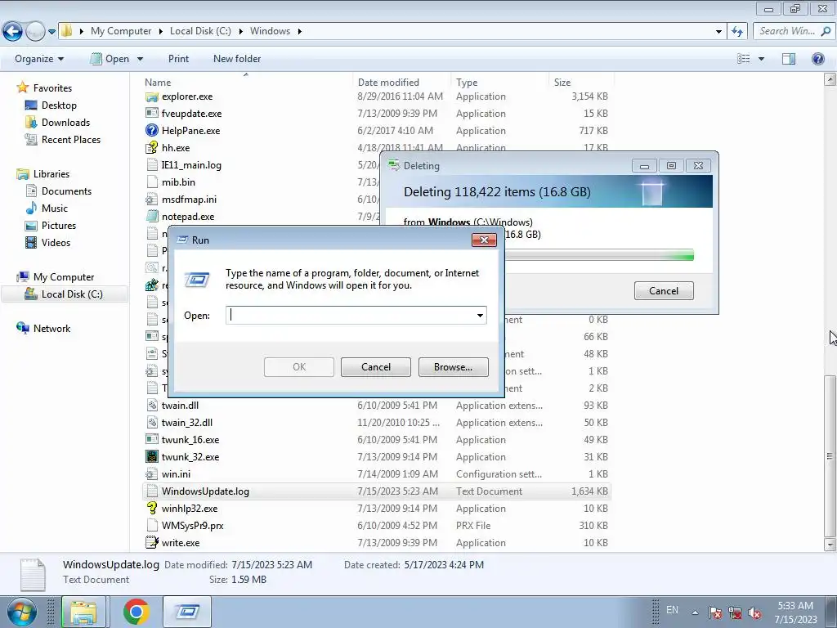
Task: Select the twain.dll file icon
Action: (x=151, y=406)
